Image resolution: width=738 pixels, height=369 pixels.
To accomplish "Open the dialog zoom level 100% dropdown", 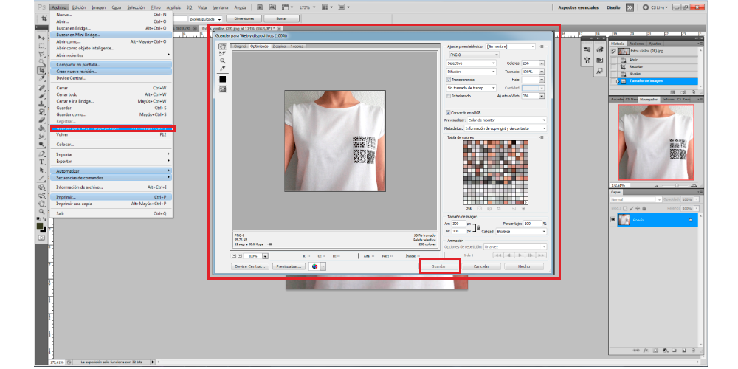I will pos(266,256).
